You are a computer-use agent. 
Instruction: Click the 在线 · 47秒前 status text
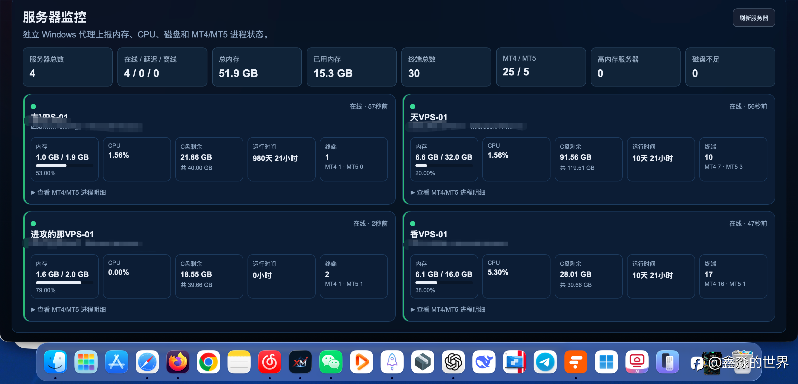[748, 224]
